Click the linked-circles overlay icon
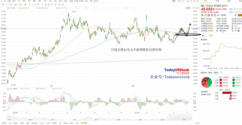Image resolution: width=242 pixels, height=125 pixels. point(60,5)
